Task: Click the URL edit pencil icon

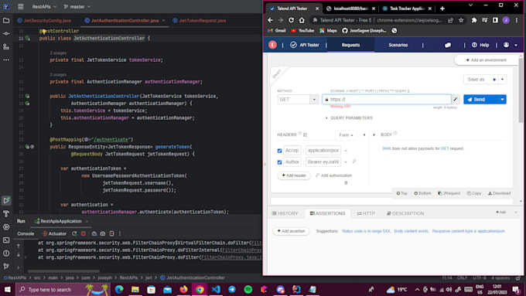Action: [x=455, y=99]
